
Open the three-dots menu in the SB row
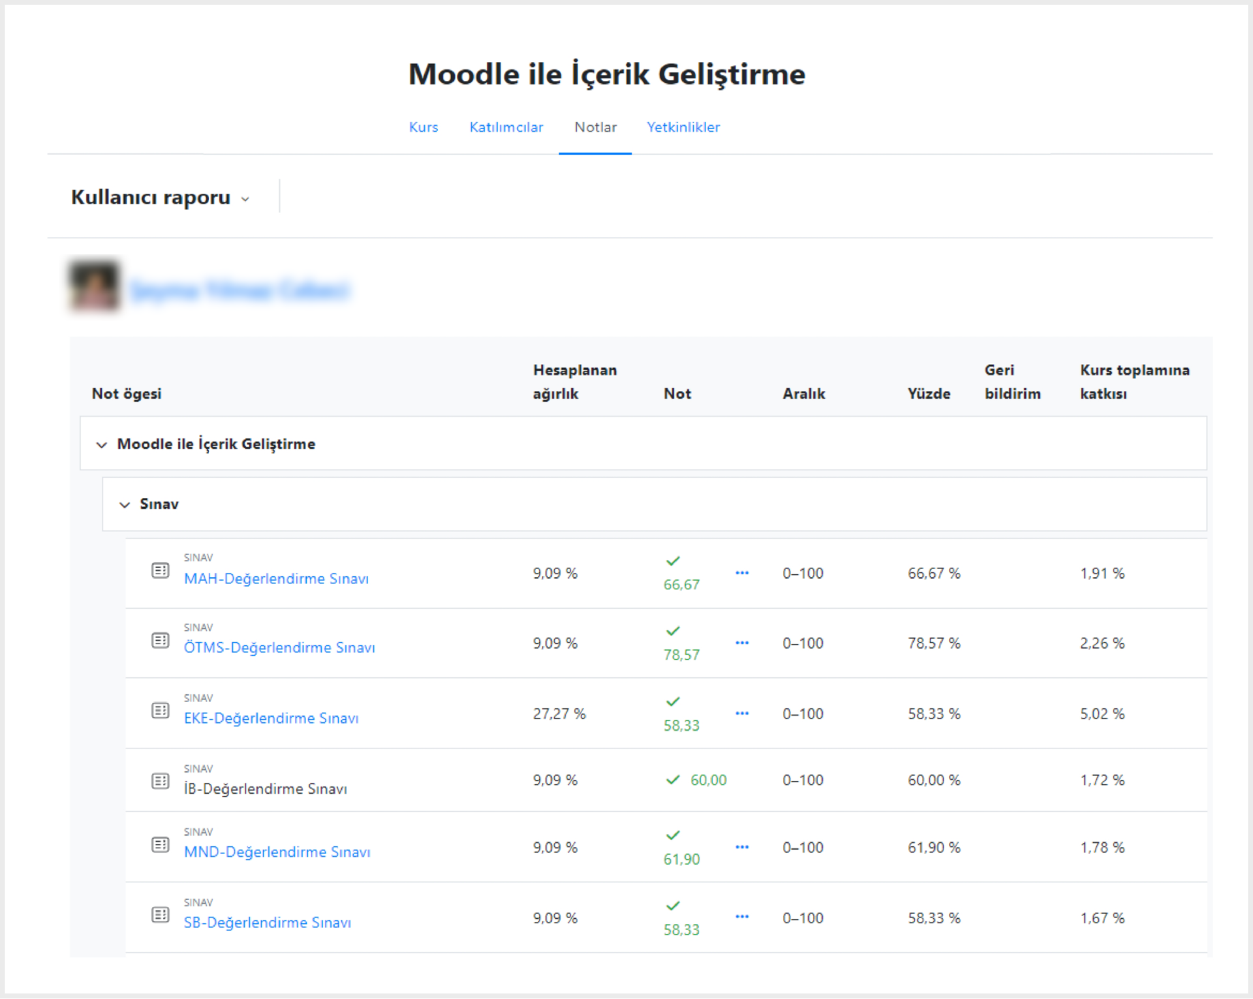click(x=742, y=917)
